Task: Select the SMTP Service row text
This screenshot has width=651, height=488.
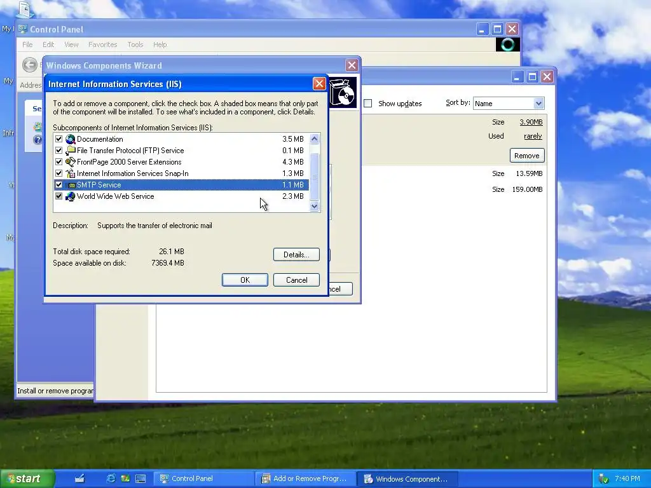Action: [x=99, y=185]
